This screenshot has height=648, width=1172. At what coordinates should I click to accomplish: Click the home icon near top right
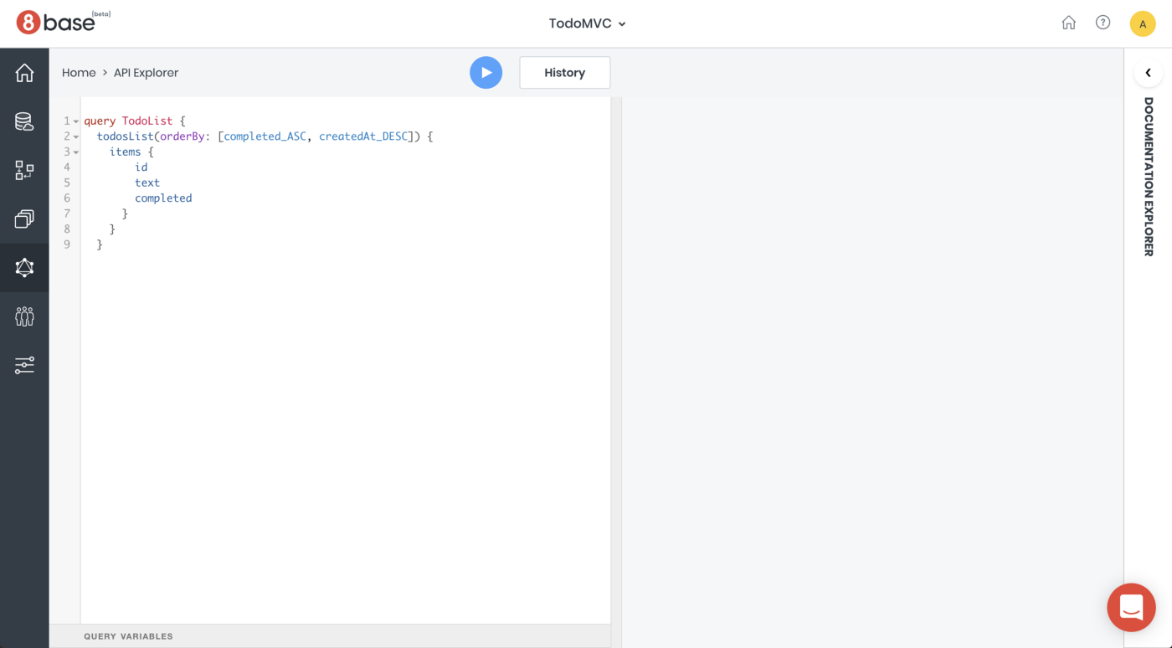pos(1069,23)
